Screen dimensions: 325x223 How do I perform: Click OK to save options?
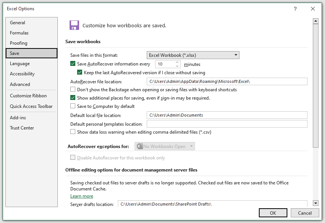pos(273,213)
